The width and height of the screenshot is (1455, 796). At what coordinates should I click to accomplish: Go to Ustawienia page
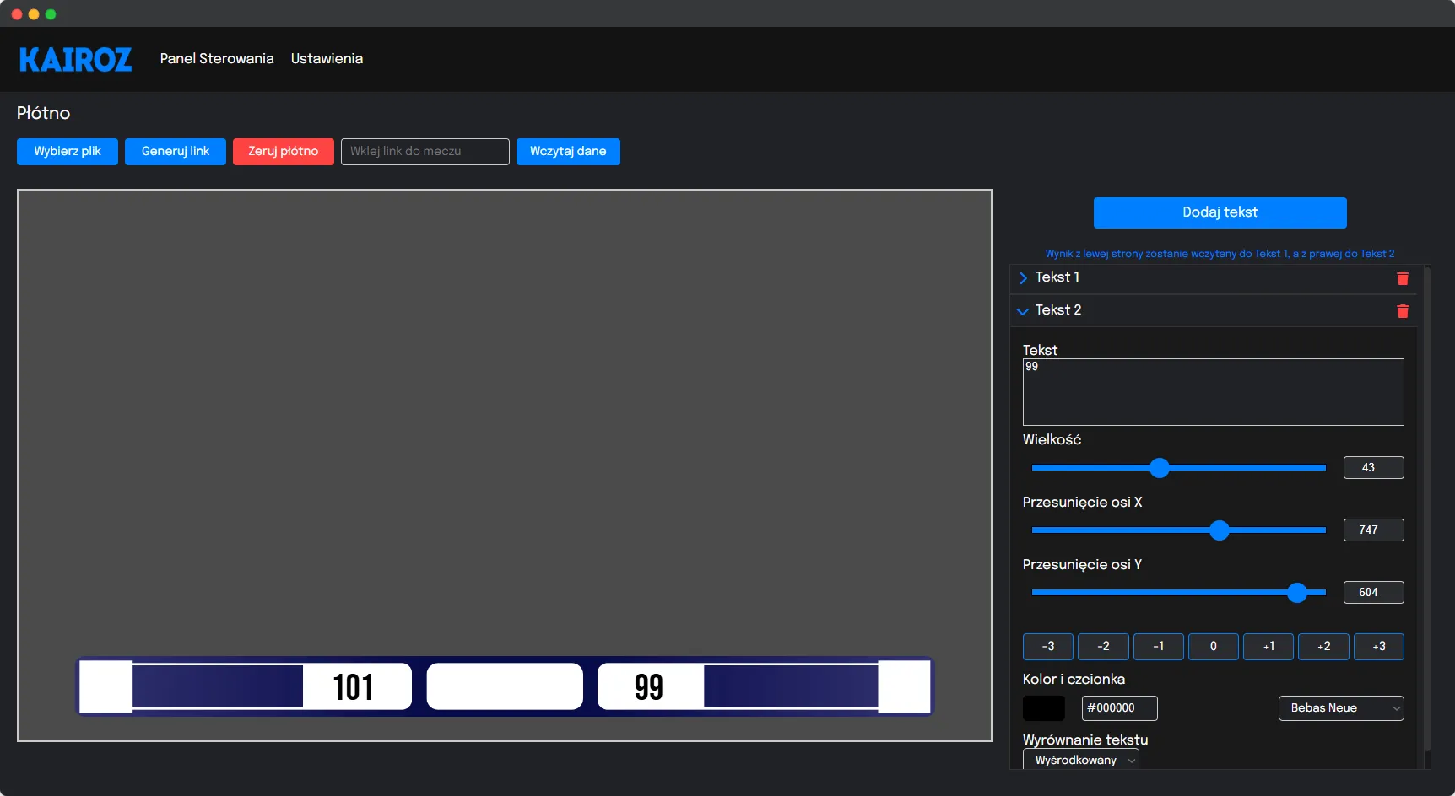pyautogui.click(x=327, y=59)
